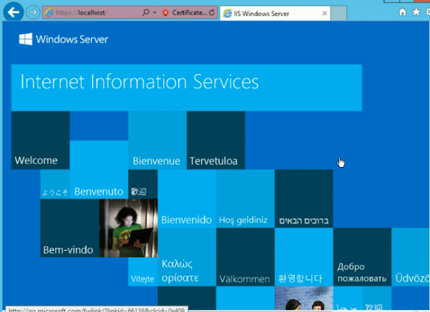Refresh the localhost page
This screenshot has height=312, width=430.
[212, 12]
